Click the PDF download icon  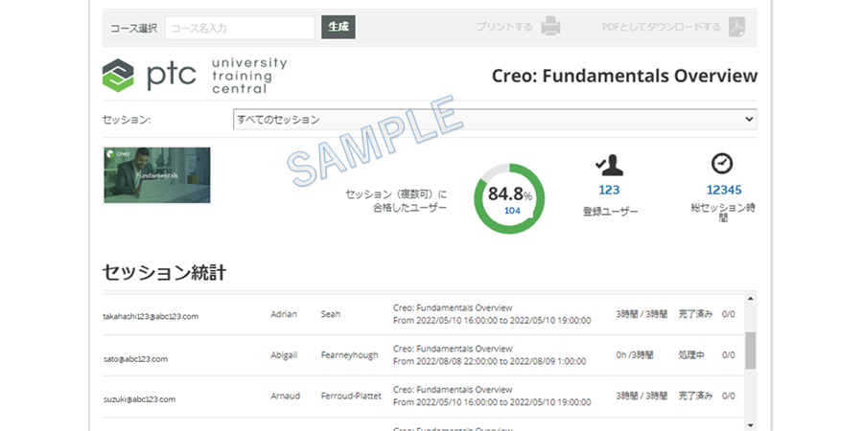[736, 27]
